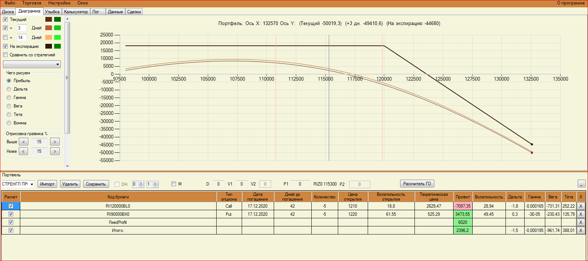The height and width of the screenshot is (261, 588).
Task: Click the left settings panel scrollbar
Action: point(67,77)
